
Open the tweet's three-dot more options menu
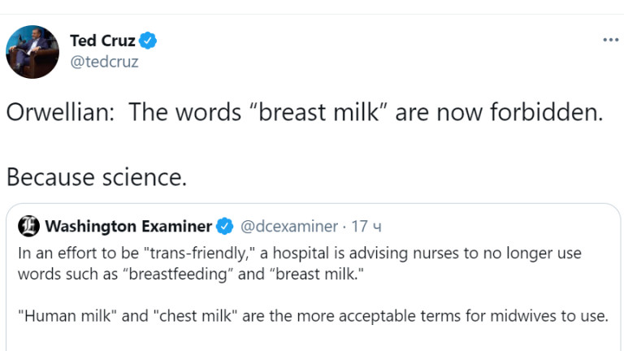click(x=610, y=40)
